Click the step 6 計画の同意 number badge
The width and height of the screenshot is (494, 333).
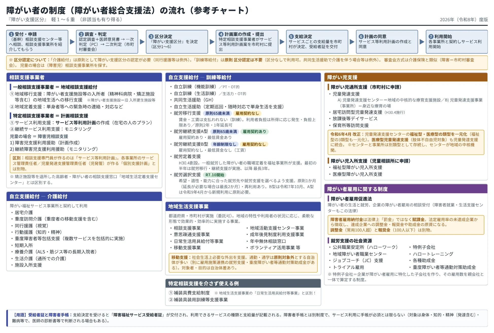(361, 36)
